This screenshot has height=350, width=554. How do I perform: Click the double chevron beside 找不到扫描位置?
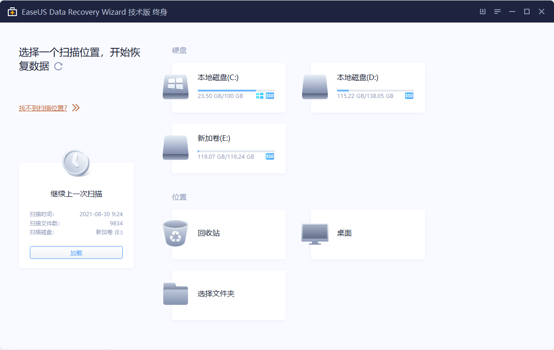click(x=76, y=108)
